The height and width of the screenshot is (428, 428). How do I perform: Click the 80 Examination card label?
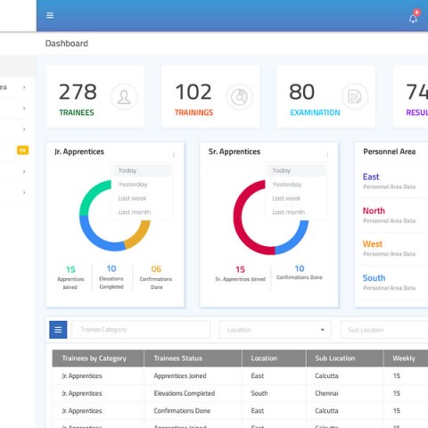[315, 112]
